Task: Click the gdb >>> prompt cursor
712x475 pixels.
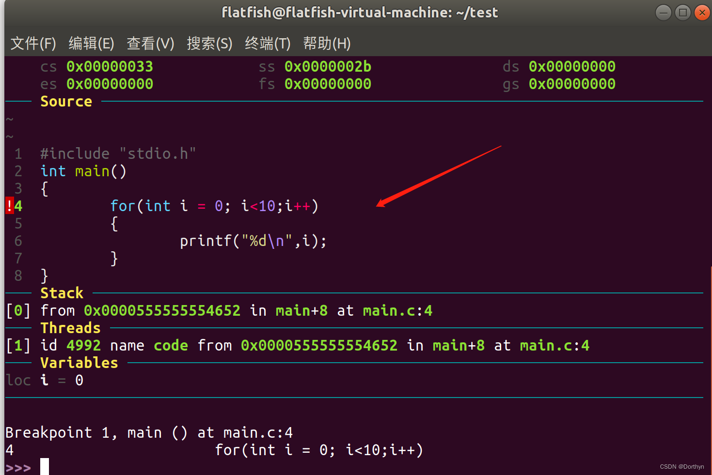Action: point(45,467)
